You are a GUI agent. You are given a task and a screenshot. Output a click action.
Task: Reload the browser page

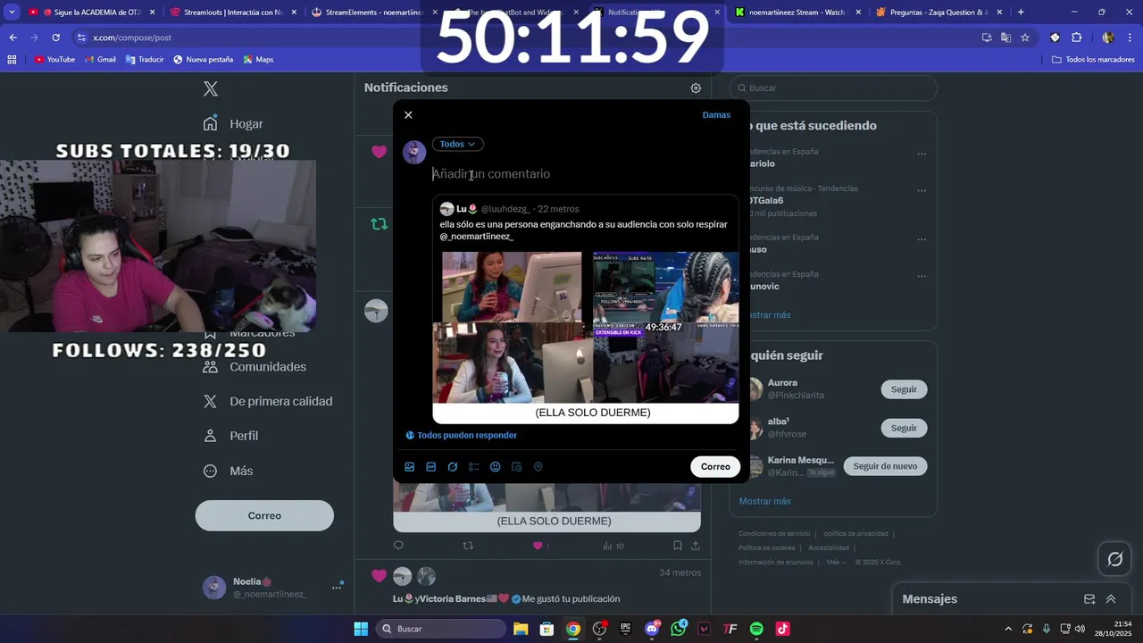click(55, 38)
